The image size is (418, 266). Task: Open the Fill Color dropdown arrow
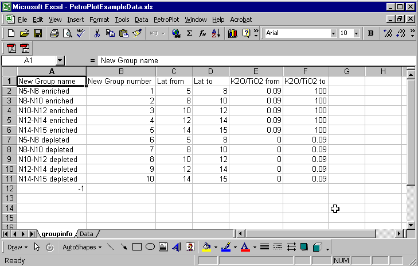point(216,247)
